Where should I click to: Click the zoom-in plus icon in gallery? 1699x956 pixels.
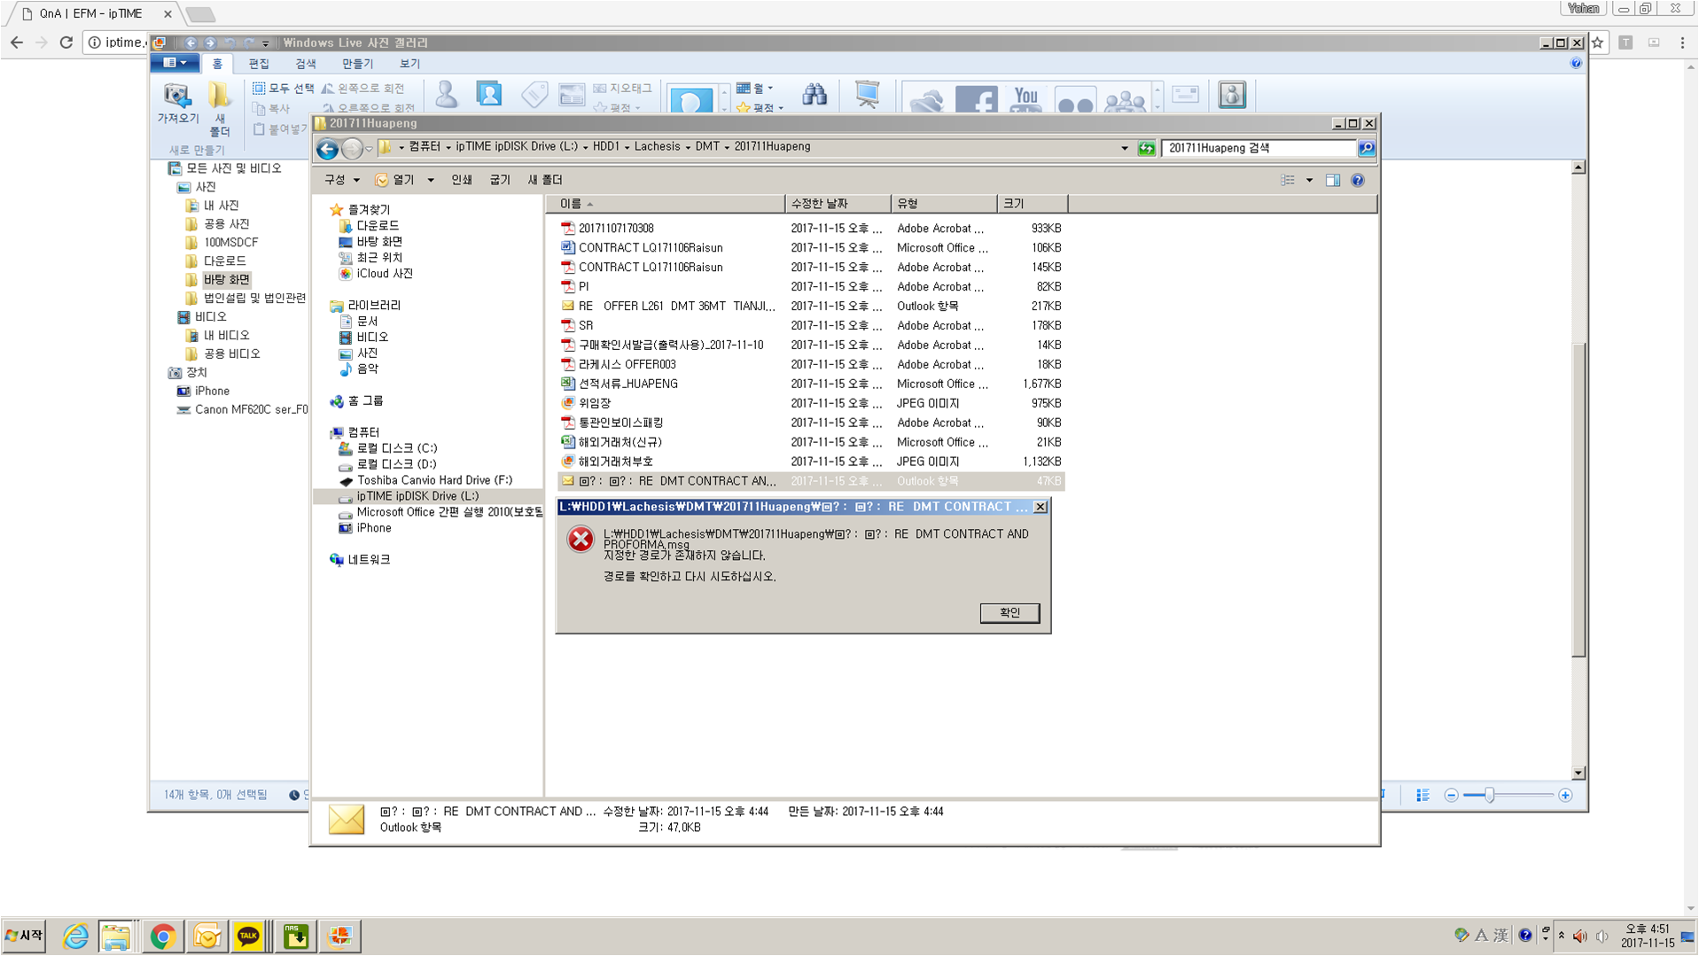pos(1565,795)
